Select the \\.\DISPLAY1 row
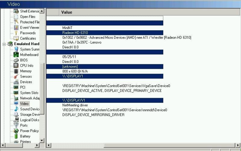 (x=105, y=76)
